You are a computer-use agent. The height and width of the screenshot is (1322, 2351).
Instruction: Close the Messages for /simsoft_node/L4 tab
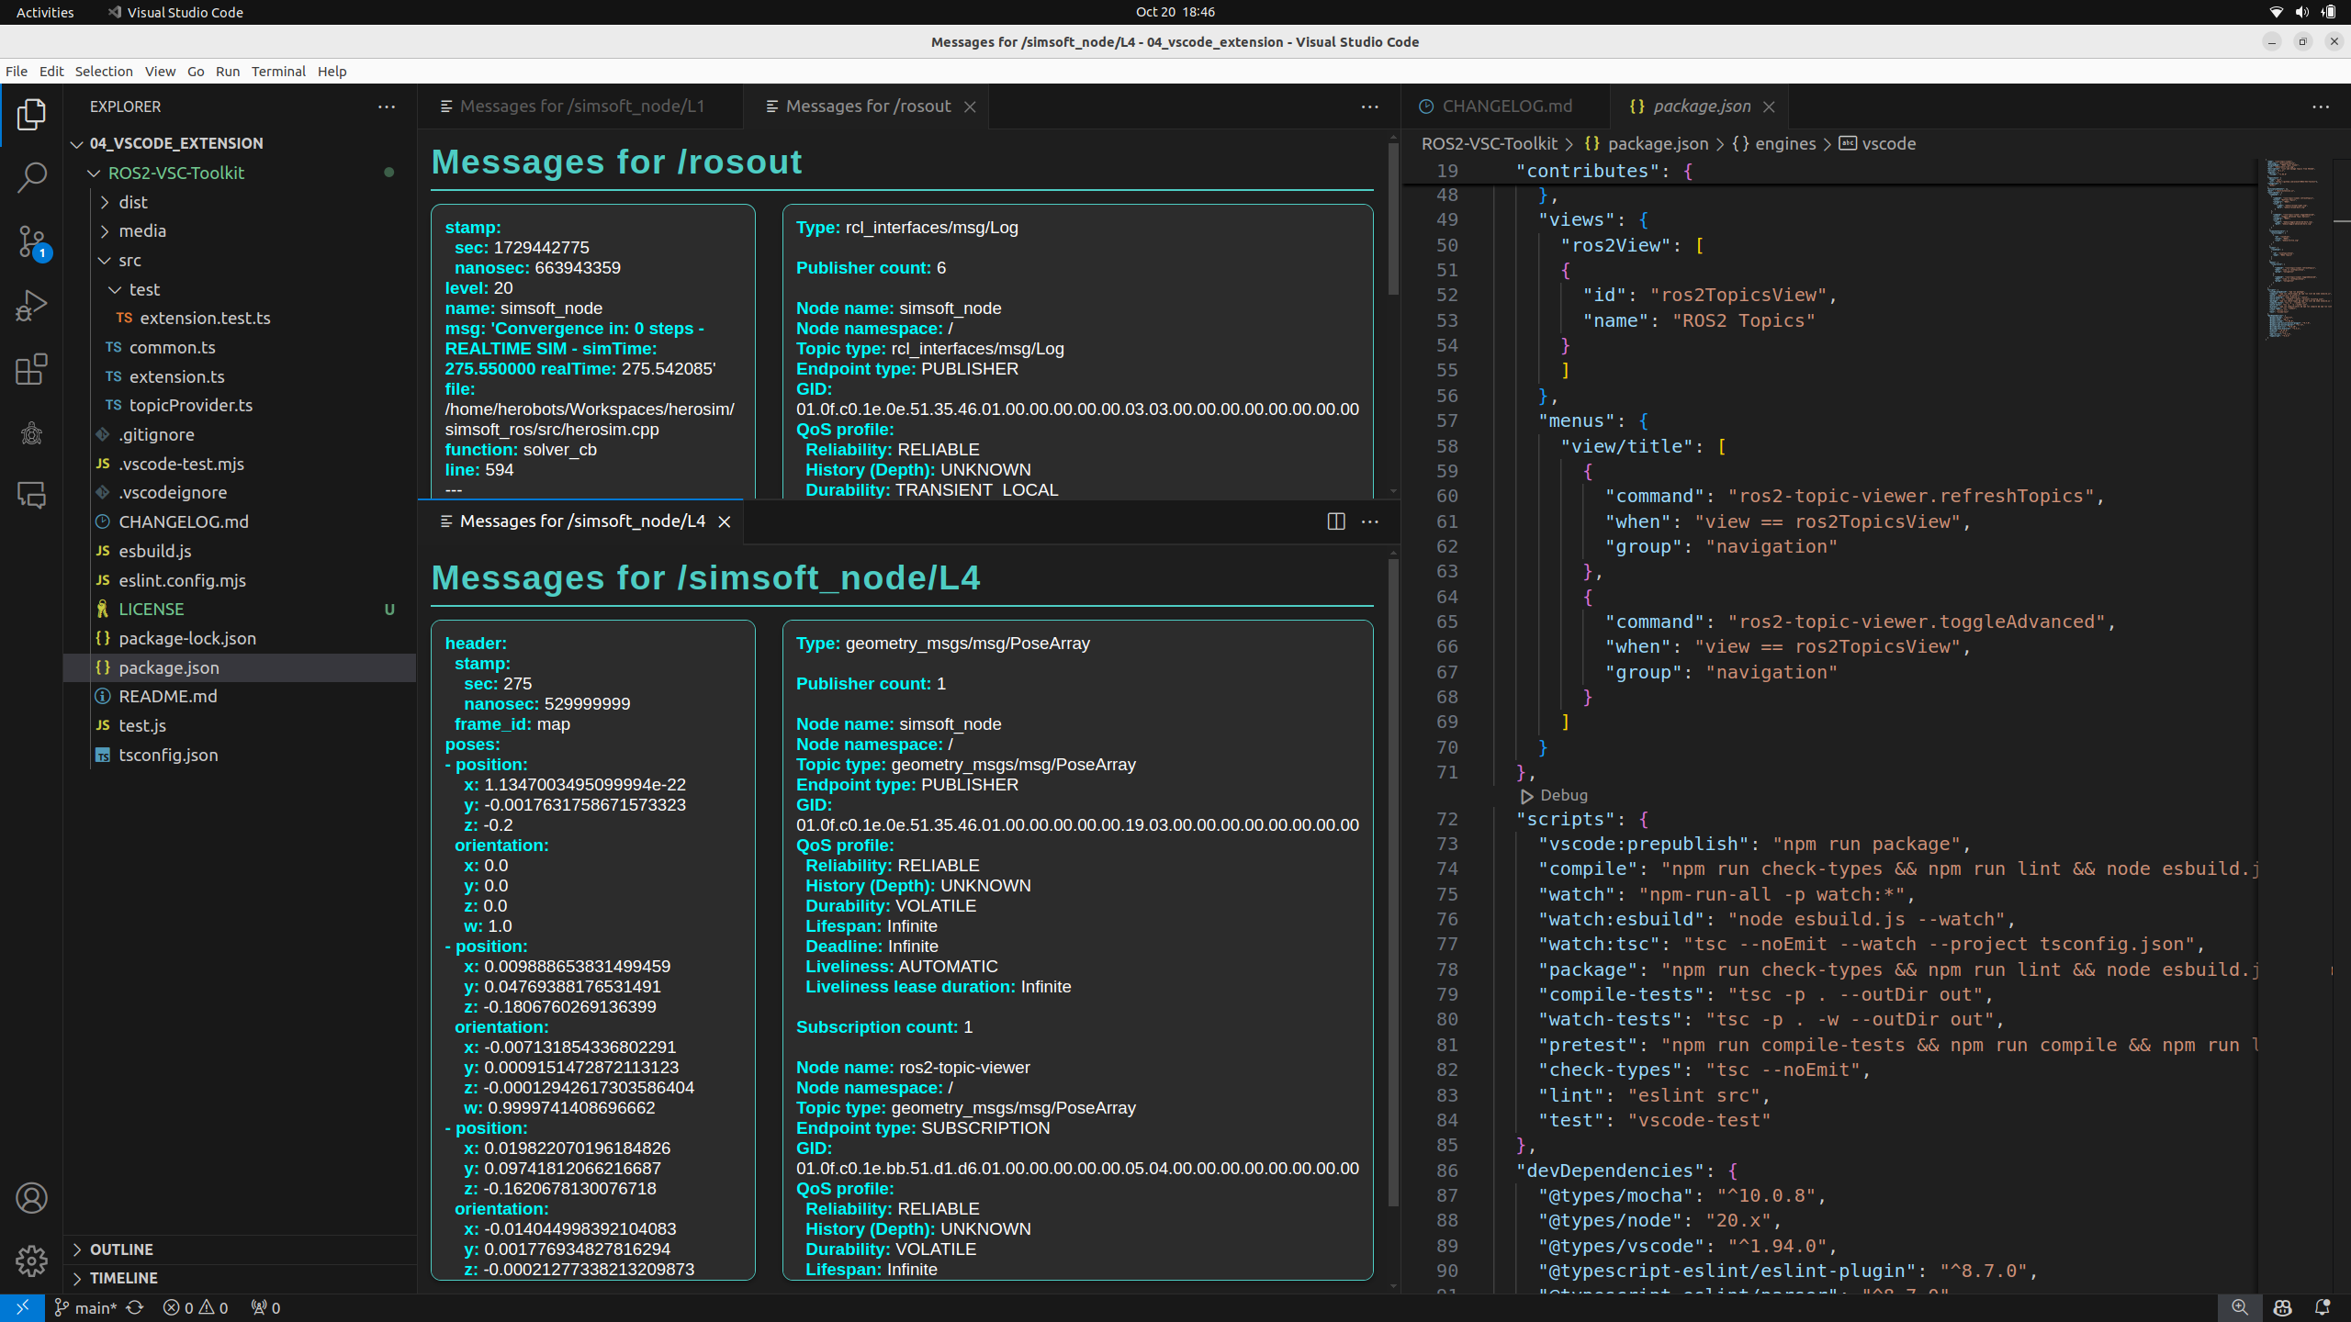tap(725, 521)
